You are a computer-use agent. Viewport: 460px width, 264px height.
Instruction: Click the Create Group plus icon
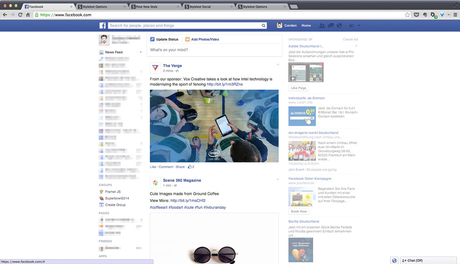click(101, 205)
